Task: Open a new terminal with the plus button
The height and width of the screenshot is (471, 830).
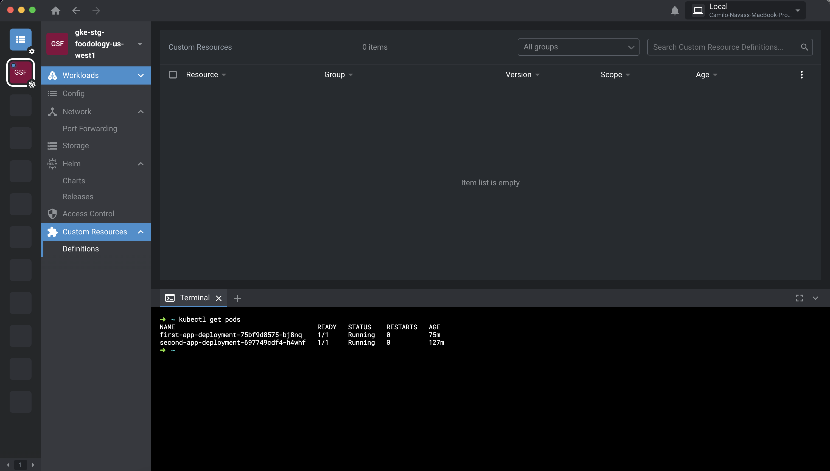Action: click(237, 298)
